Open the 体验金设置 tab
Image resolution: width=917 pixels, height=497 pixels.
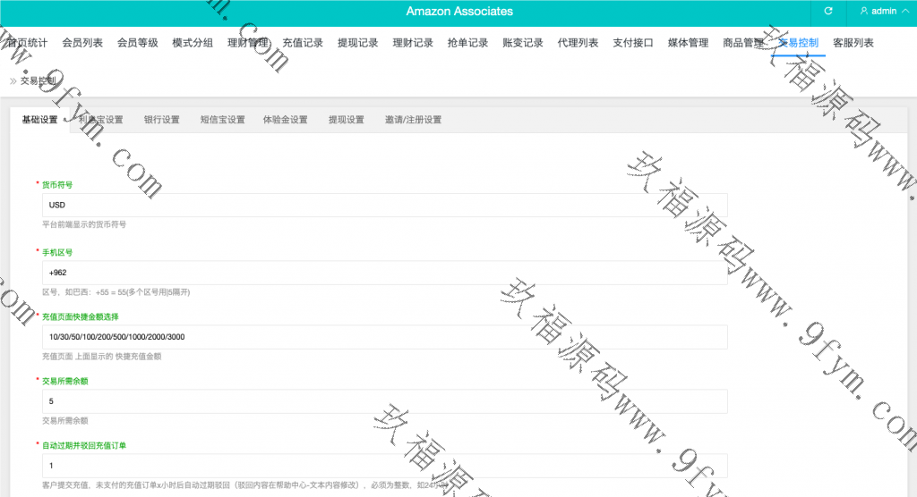(285, 120)
